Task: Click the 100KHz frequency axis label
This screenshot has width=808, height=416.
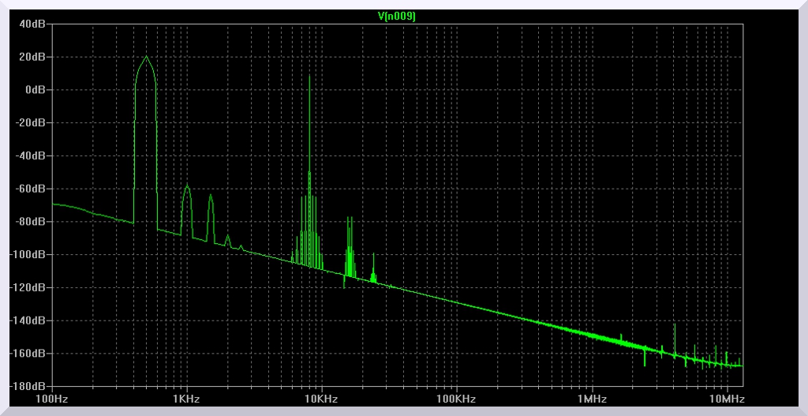Action: click(x=457, y=399)
